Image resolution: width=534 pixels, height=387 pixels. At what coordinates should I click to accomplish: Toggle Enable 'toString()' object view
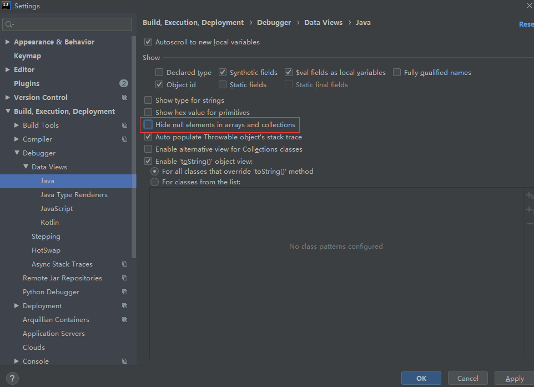(x=148, y=161)
